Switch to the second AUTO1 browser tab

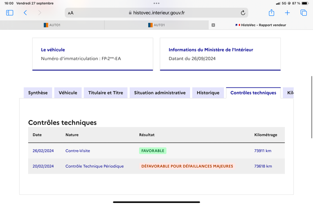(156, 25)
